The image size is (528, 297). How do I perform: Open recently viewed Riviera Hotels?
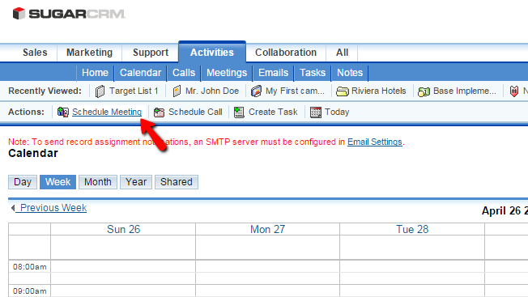379,91
